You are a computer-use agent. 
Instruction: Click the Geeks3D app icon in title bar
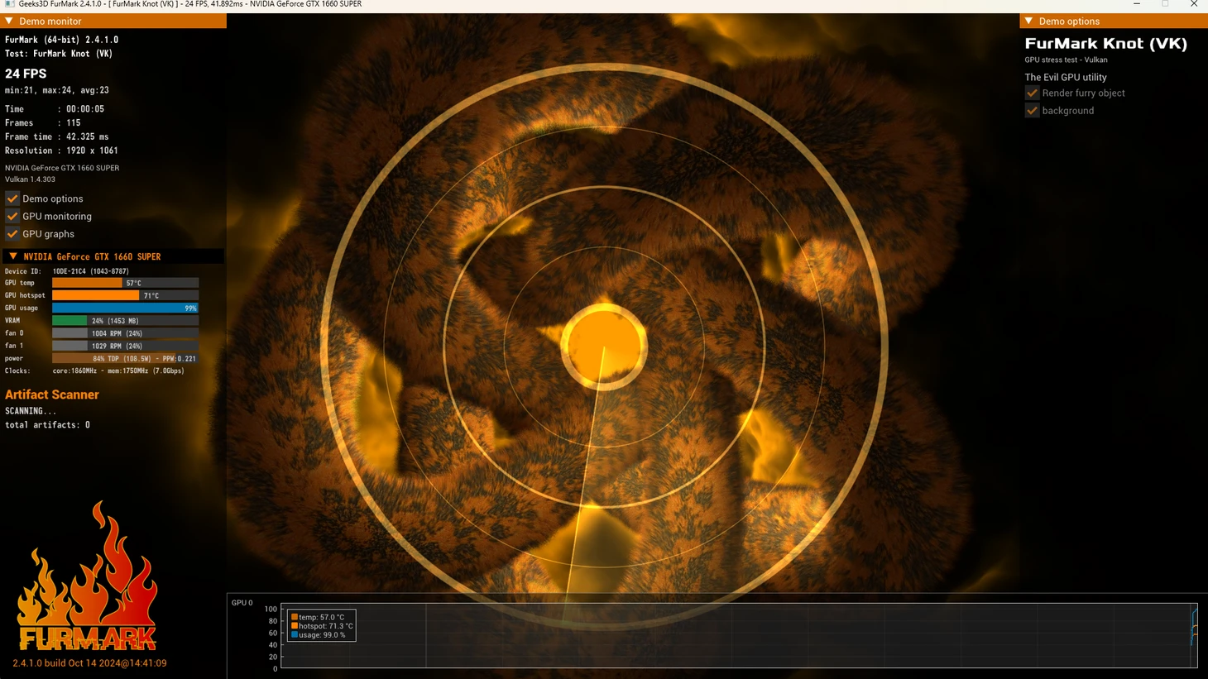coord(9,4)
